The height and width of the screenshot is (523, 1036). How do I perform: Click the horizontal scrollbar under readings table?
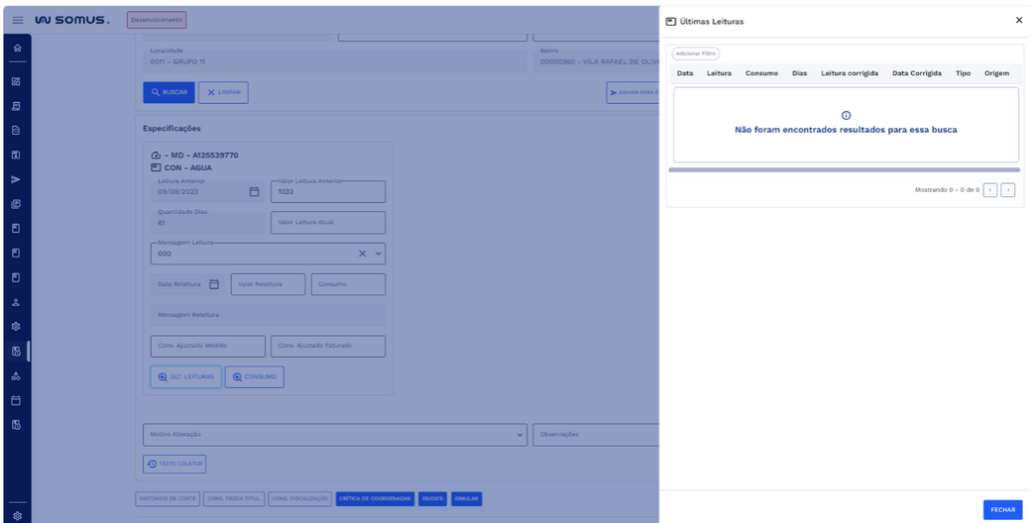845,170
